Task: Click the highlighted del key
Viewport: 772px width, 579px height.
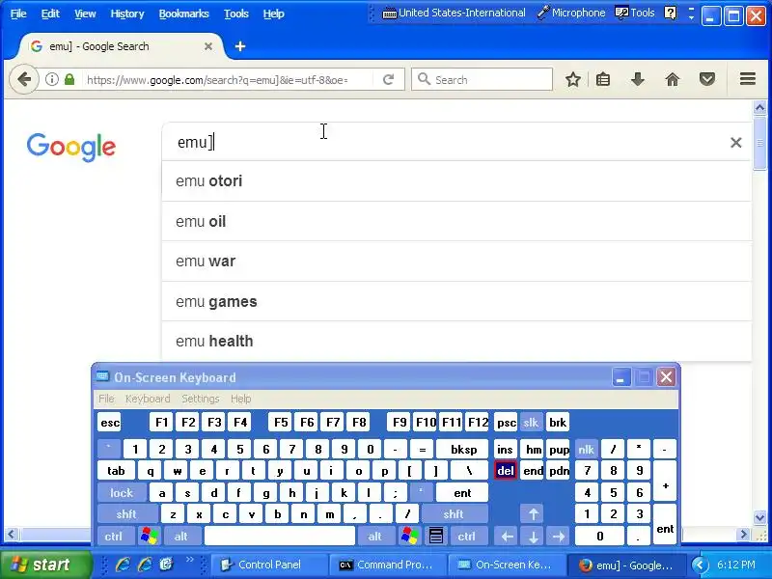Action: [x=505, y=471]
